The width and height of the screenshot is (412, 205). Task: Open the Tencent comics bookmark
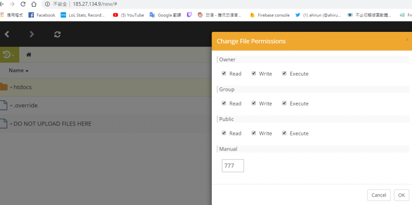coord(219,15)
